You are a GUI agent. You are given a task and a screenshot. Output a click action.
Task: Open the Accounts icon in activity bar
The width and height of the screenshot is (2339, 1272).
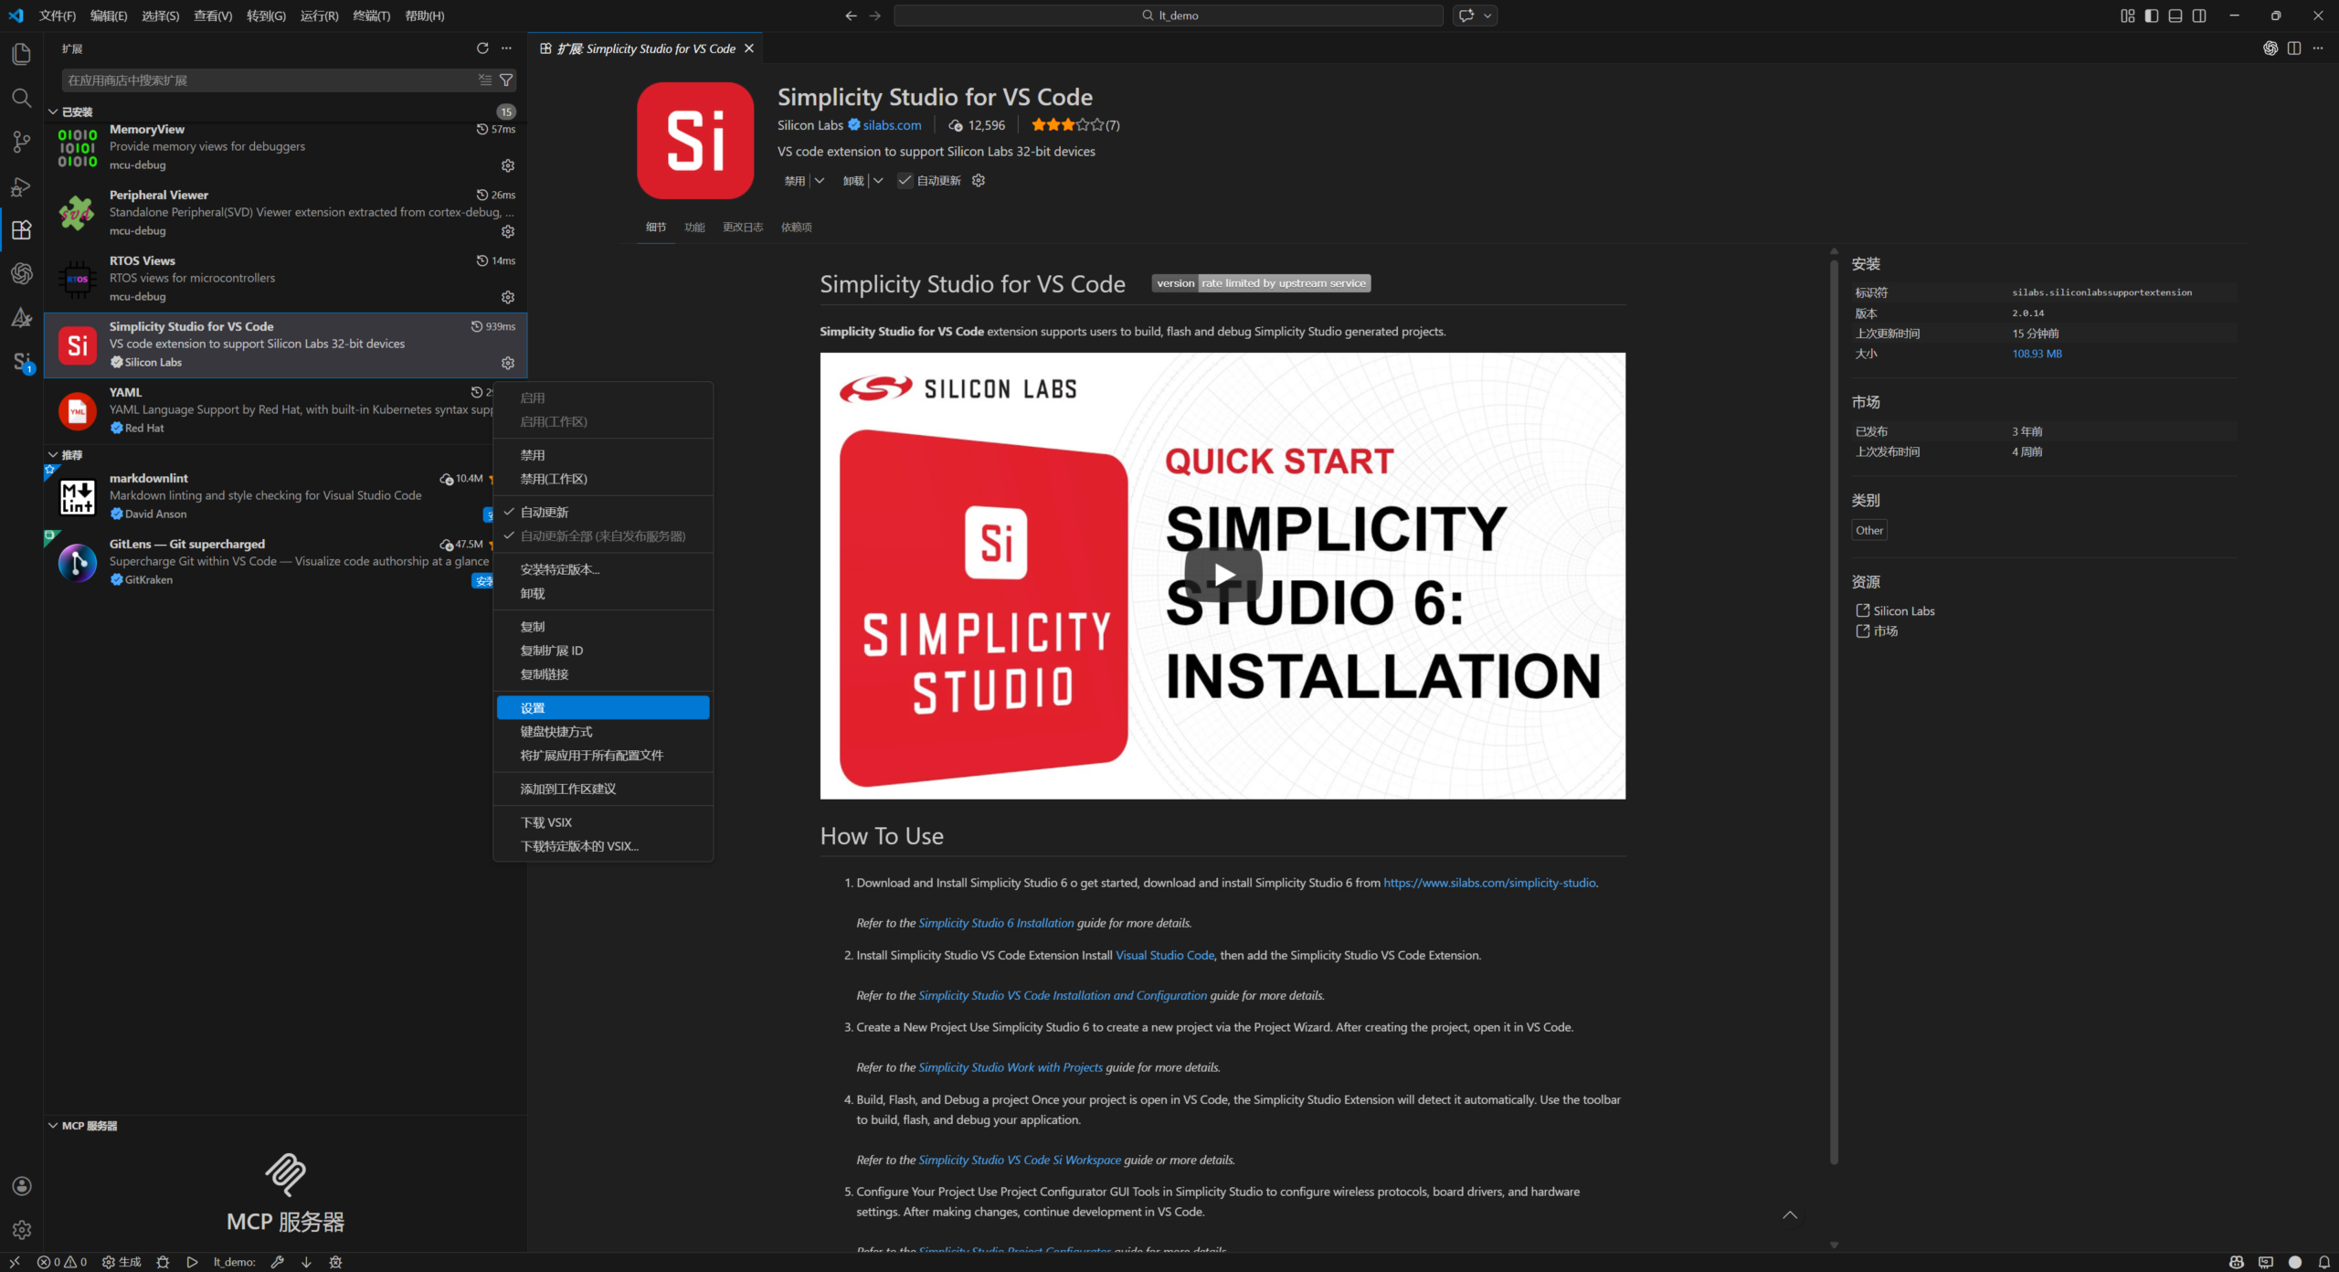point(22,1186)
